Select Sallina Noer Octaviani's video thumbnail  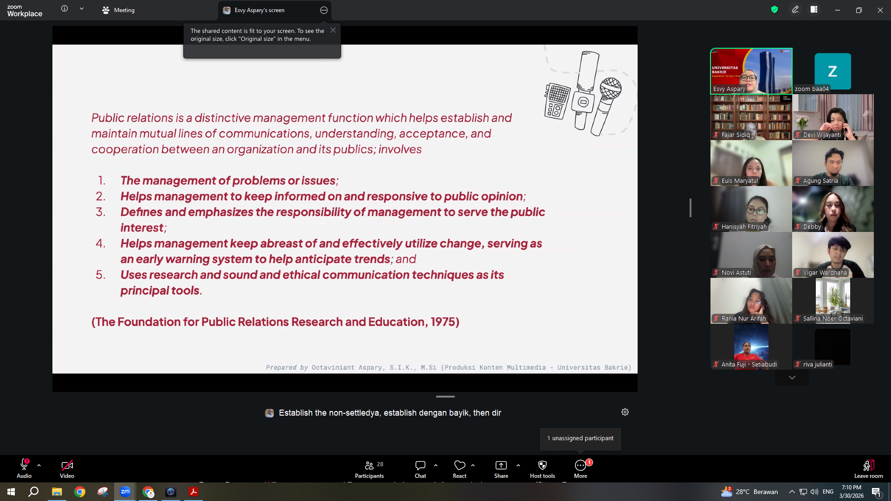(x=833, y=301)
